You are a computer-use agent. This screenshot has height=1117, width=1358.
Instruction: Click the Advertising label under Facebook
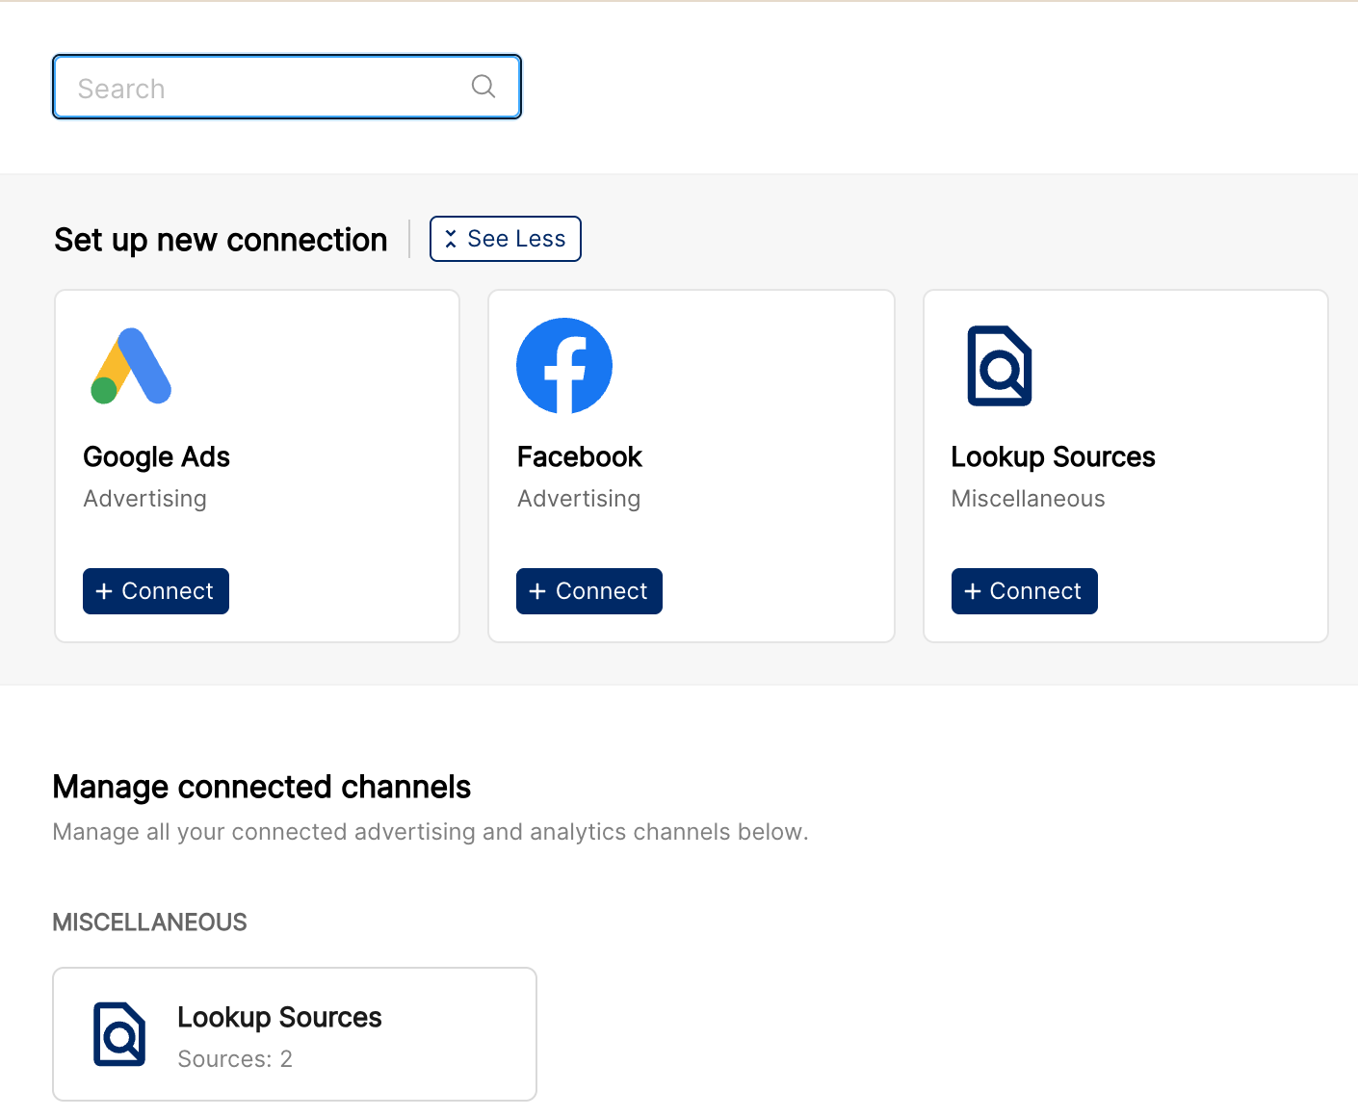[x=579, y=499]
